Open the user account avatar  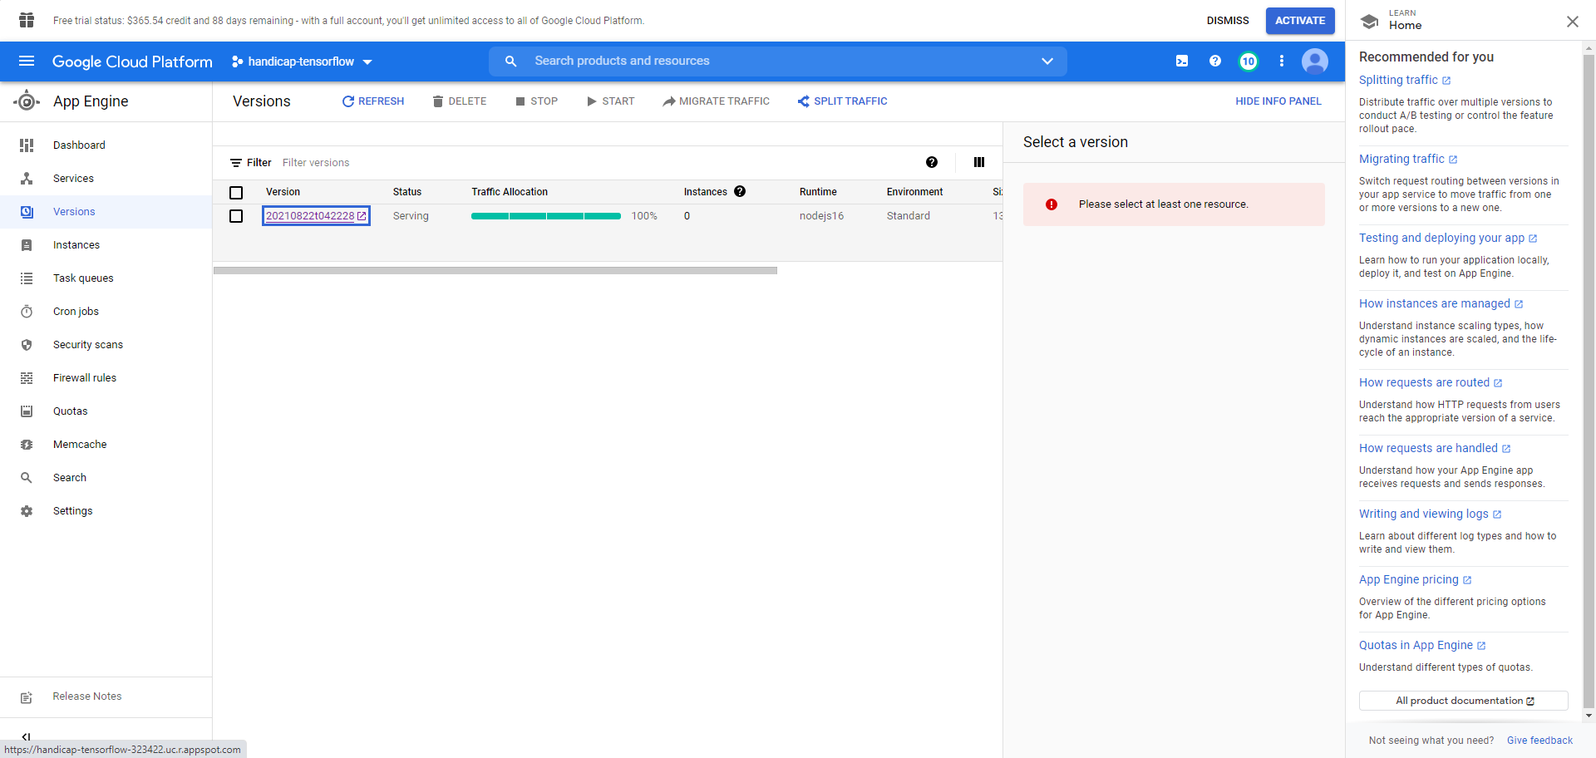1315,61
